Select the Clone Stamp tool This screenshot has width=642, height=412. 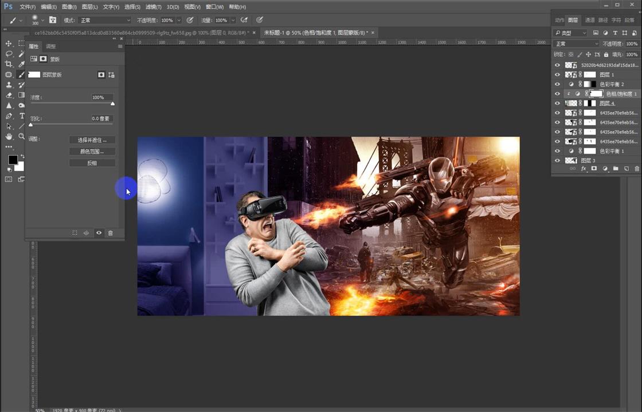(9, 85)
